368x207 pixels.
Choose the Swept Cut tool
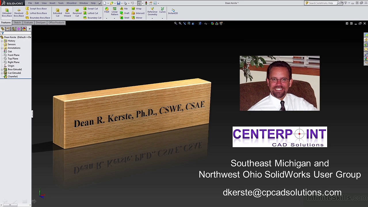coord(91,9)
